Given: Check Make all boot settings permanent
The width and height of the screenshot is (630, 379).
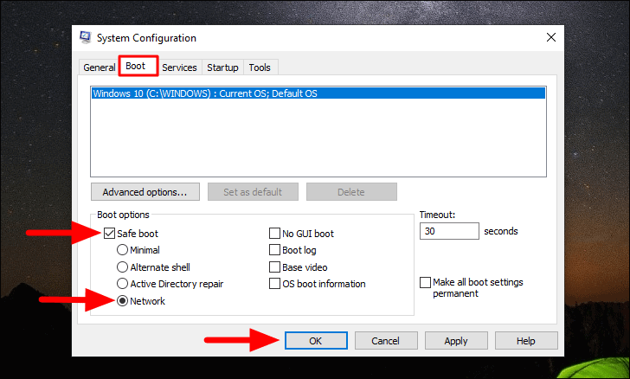Looking at the screenshot, I should click(425, 283).
